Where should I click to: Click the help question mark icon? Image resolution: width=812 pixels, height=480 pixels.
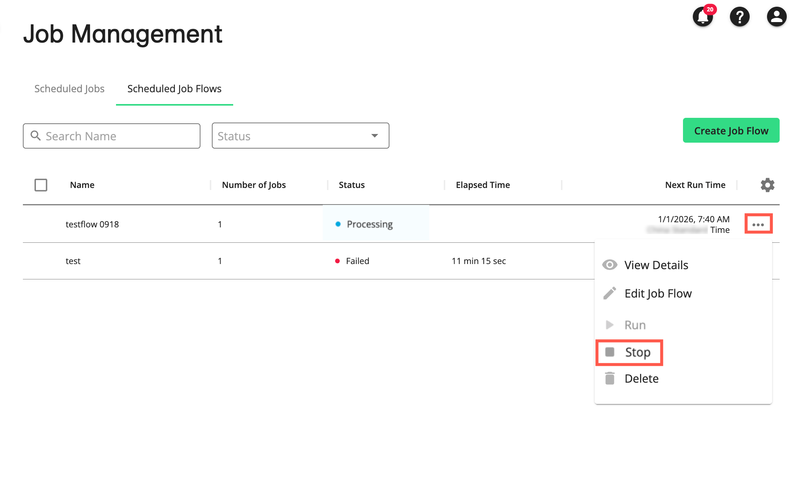point(740,17)
